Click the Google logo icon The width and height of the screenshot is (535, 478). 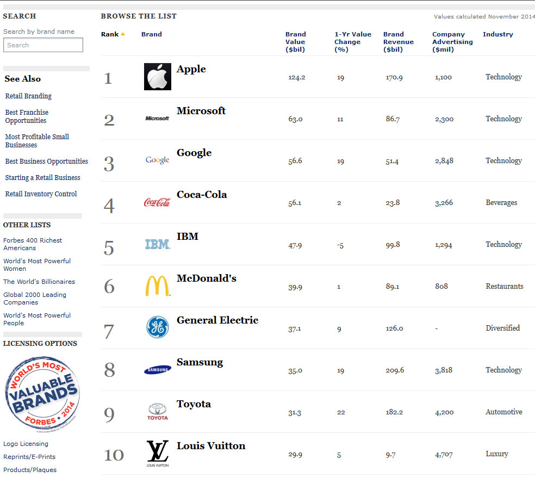157,160
